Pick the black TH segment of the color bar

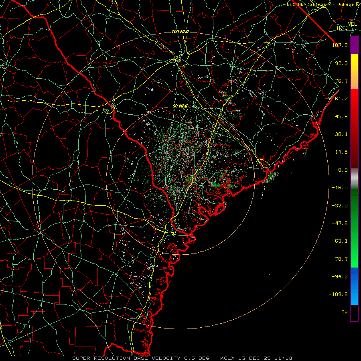coord(354,312)
